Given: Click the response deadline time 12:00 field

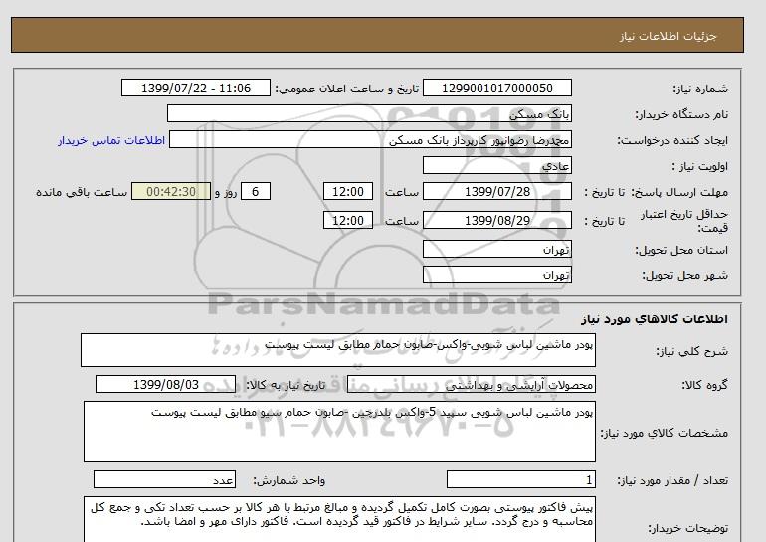Looking at the screenshot, I should click(349, 192).
